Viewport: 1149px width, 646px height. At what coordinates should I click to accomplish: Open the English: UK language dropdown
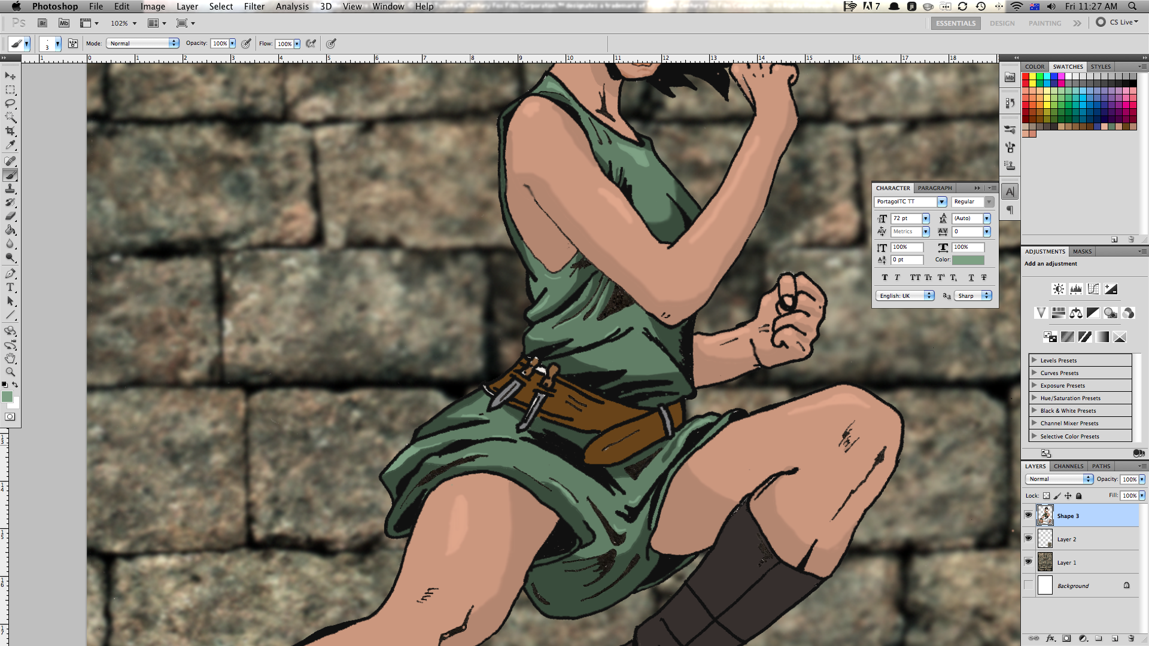point(905,296)
